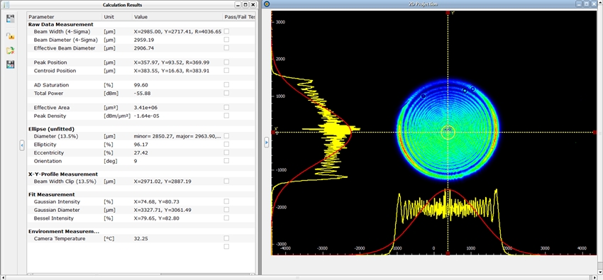Maximize the Calculation Results panel
The width and height of the screenshot is (603, 280).
tap(245, 5)
